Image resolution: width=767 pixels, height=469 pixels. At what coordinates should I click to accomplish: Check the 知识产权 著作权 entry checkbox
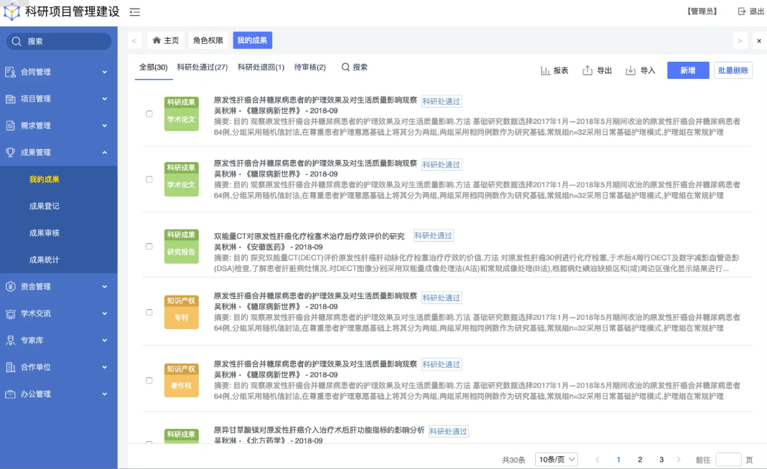(149, 381)
